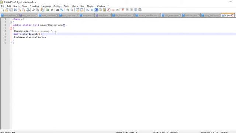Image resolution: width=236 pixels, height=133 pixels.
Task: Open the File menu
Action: (x=3, y=6)
